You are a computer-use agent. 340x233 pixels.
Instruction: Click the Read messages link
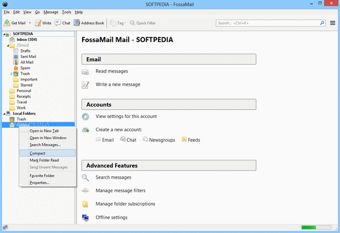112,71
